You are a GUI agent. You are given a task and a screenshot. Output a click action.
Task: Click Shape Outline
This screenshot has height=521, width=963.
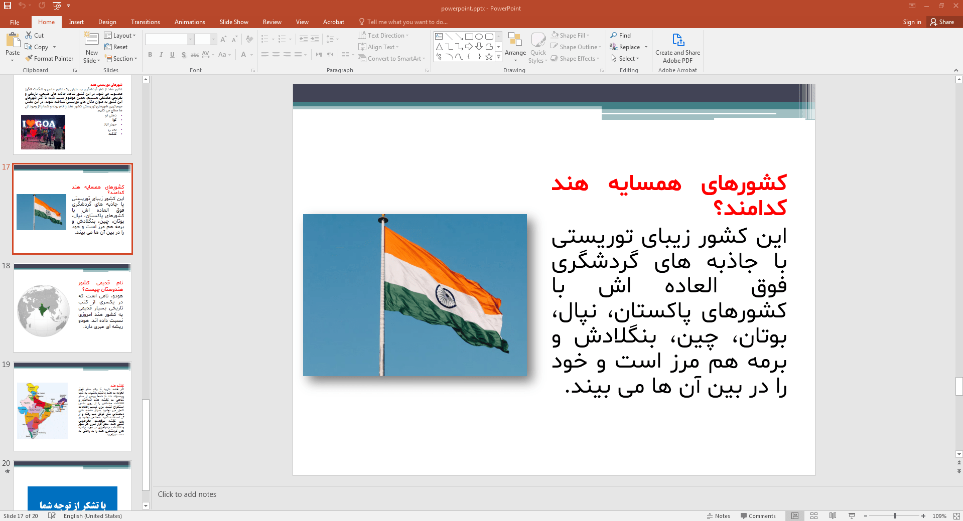576,47
